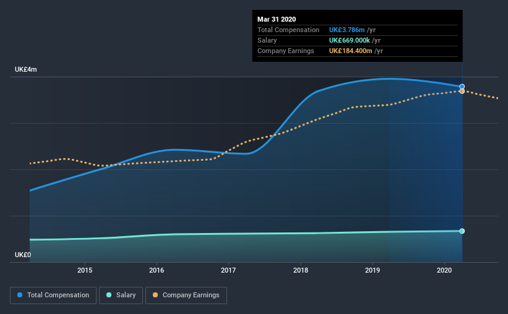Click the UK£669.000k salary value
Image resolution: width=508 pixels, height=314 pixels.
349,40
